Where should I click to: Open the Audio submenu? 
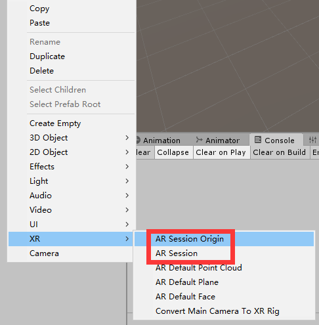tap(72, 196)
